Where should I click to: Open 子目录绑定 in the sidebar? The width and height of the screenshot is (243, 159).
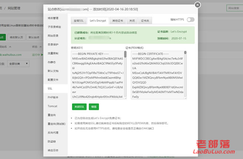point(54,27)
